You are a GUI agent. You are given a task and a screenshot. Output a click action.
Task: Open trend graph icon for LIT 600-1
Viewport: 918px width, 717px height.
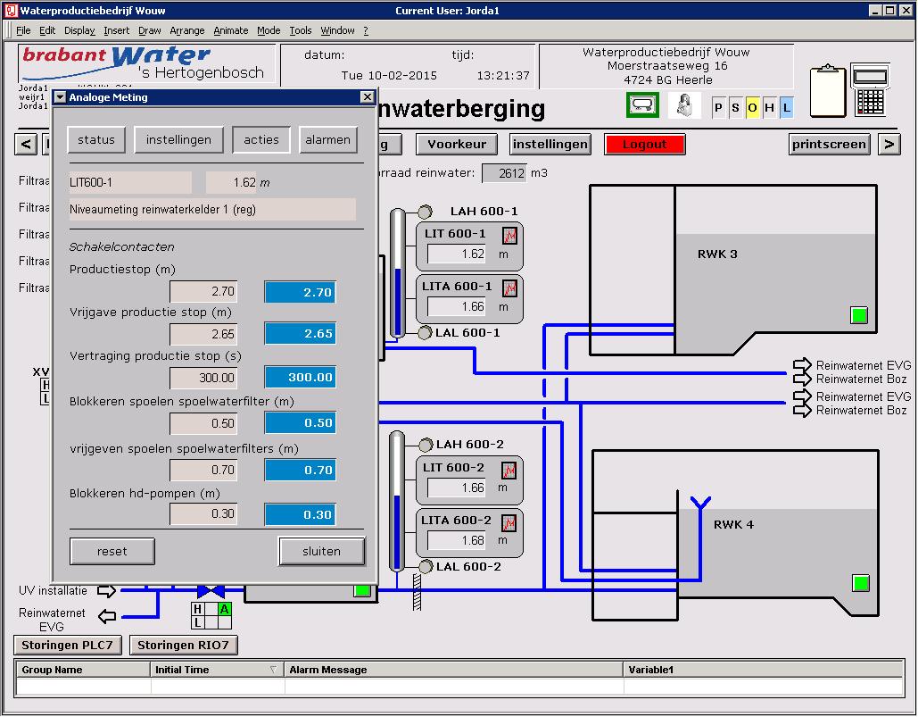point(509,236)
